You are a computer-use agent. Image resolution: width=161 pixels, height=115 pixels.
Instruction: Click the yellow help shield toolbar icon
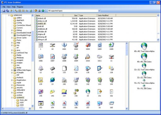tap(36, 11)
